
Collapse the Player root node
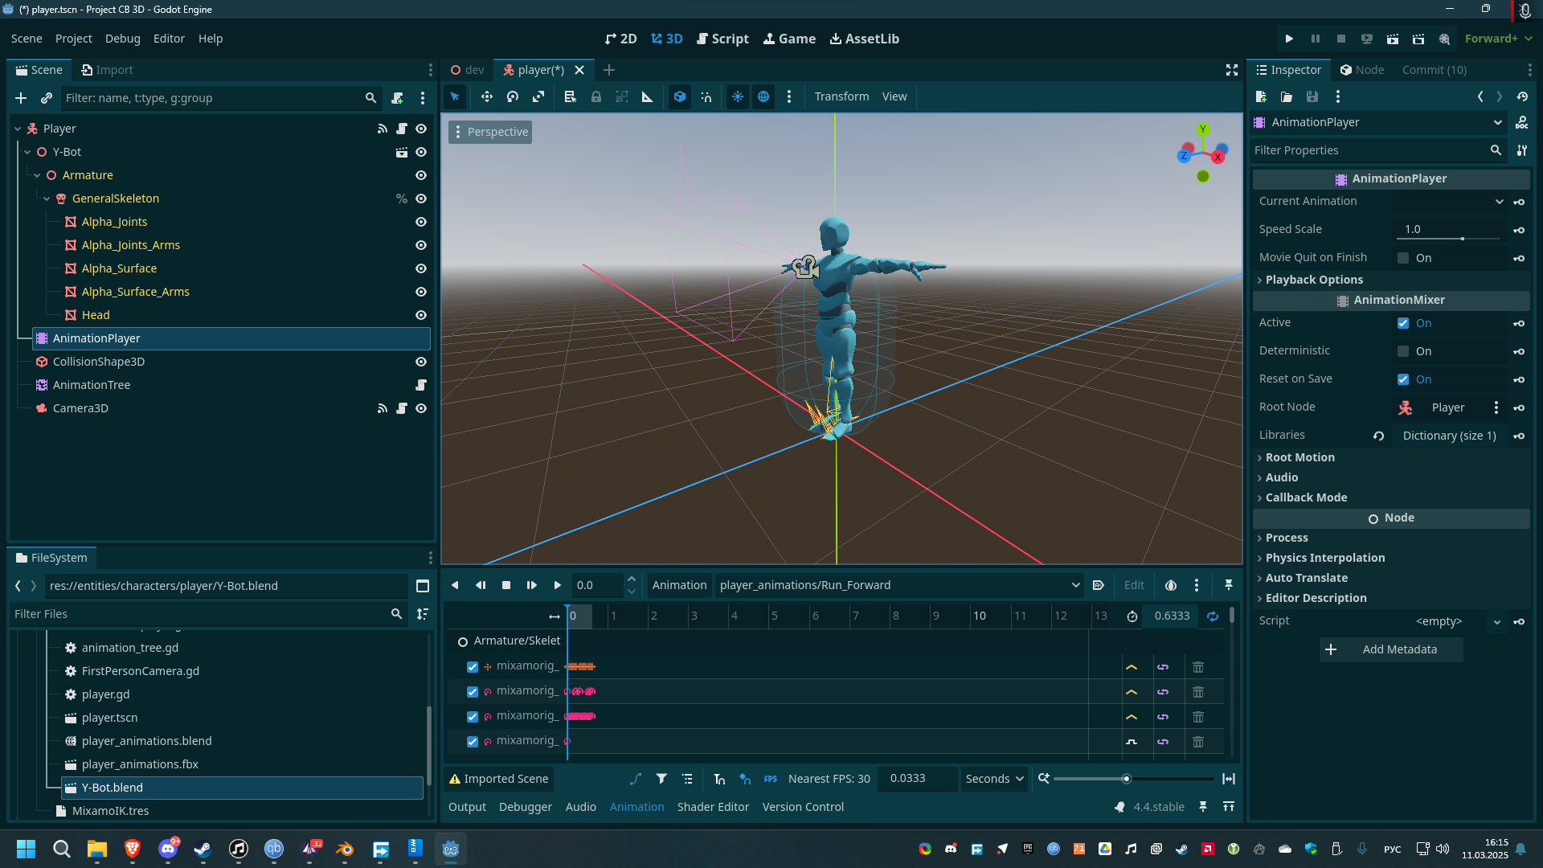[18, 129]
